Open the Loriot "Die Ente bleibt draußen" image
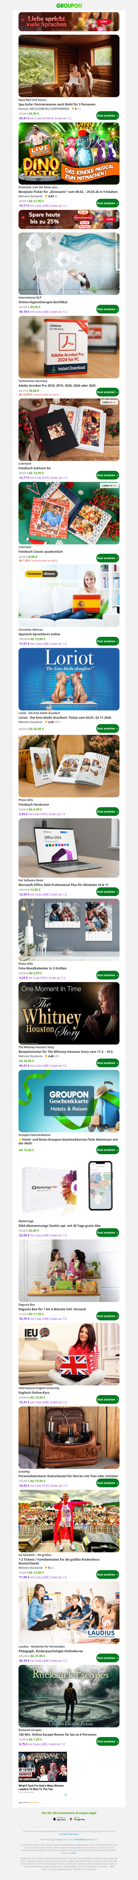This screenshot has height=1880, width=138. click(69, 679)
